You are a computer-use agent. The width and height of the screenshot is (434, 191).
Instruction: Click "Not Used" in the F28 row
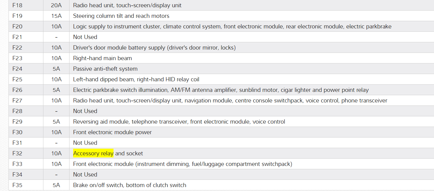click(x=85, y=111)
